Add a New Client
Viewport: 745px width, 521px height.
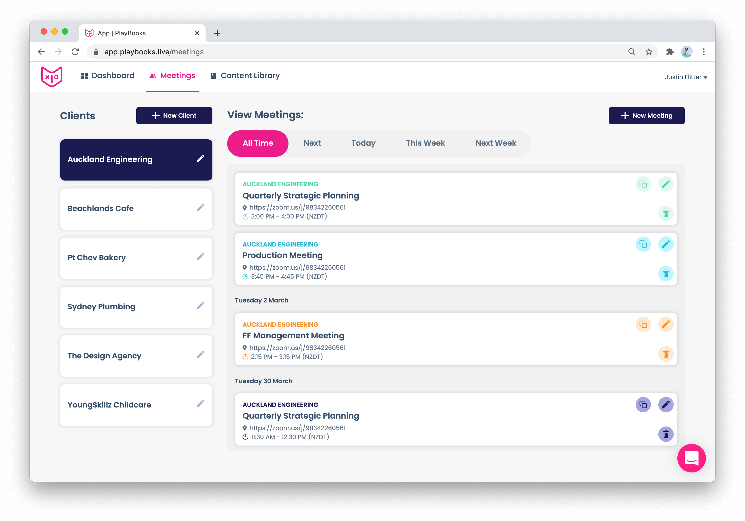[174, 116]
